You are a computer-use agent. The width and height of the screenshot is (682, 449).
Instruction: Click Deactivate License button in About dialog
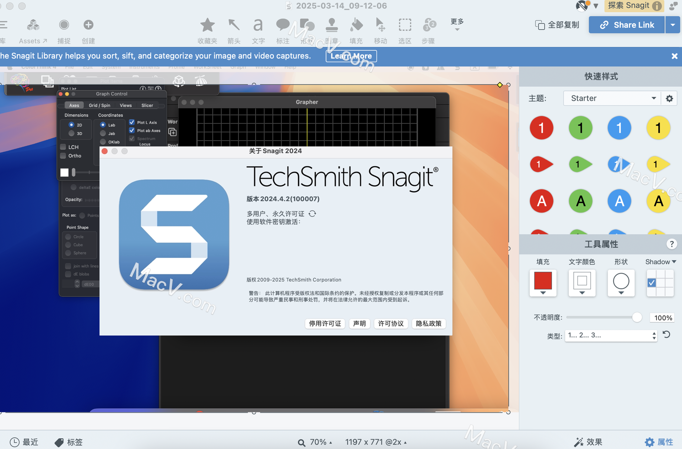click(x=325, y=324)
